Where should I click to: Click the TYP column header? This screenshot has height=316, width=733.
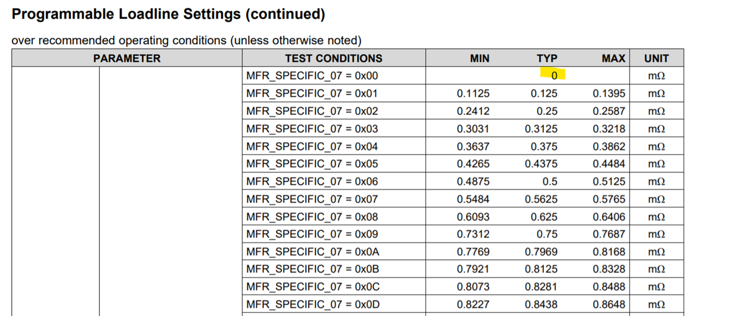[546, 58]
